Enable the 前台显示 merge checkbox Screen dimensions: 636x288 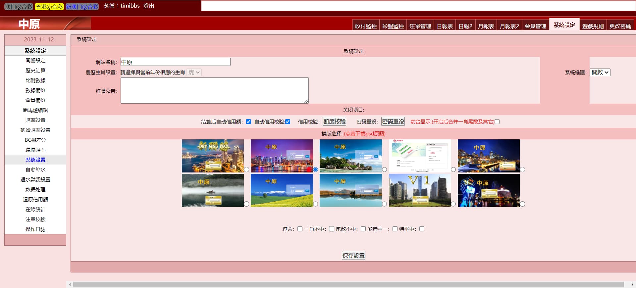pos(497,122)
